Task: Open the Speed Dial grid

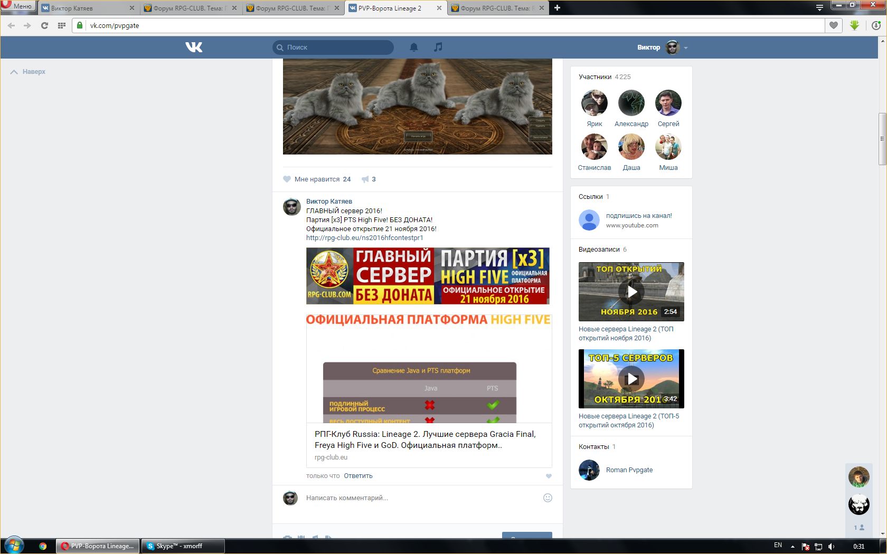Action: coord(61,25)
